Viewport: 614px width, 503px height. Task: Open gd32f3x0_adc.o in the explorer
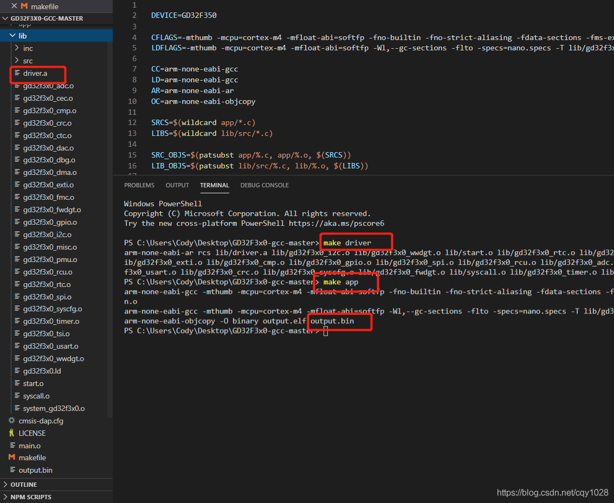[48, 86]
